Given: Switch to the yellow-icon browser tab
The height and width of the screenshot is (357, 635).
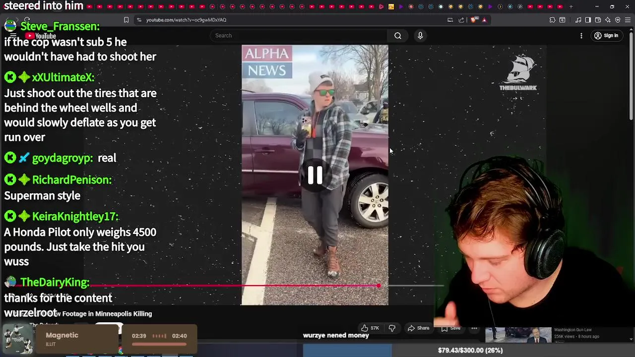Looking at the screenshot, I should tap(391, 6).
